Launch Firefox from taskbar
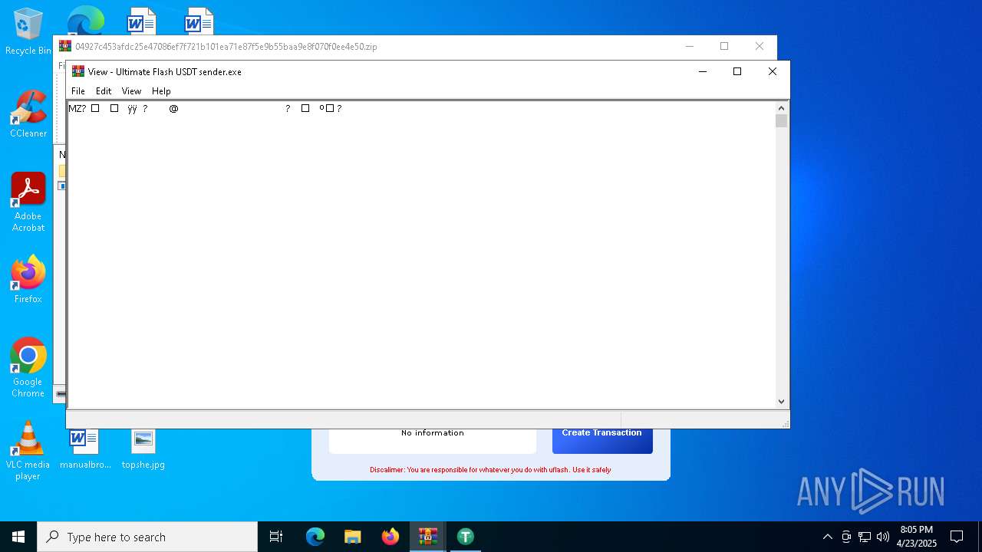Image resolution: width=982 pixels, height=552 pixels. coord(390,537)
